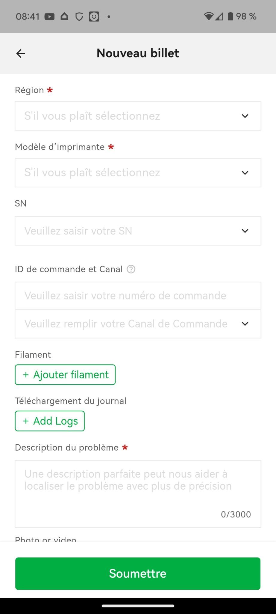Tap the smiley face notification icon

pyautogui.click(x=94, y=16)
